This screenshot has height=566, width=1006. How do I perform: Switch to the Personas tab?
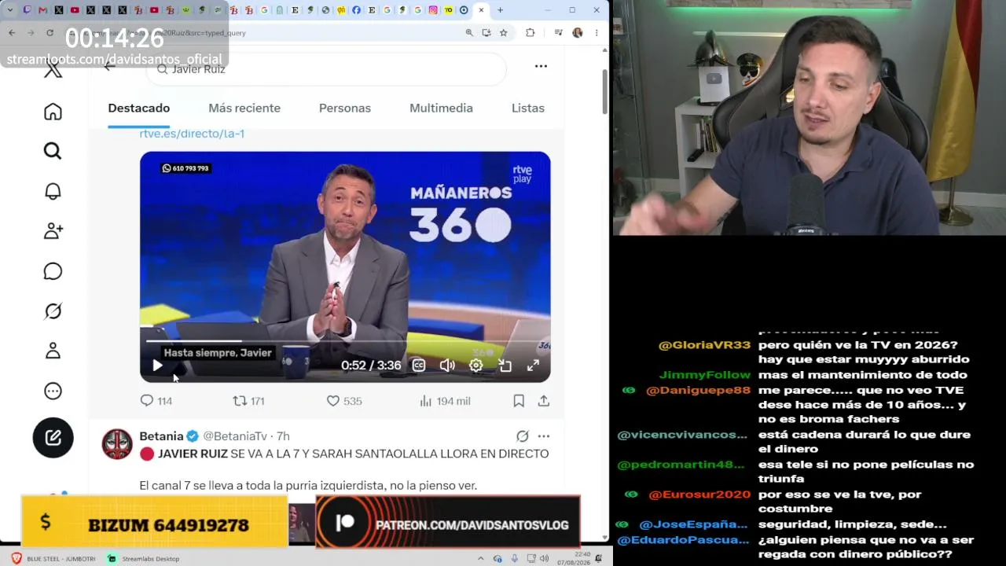345,108
